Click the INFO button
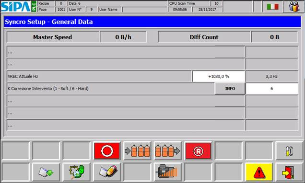This screenshot has height=183, width=305. click(230, 89)
